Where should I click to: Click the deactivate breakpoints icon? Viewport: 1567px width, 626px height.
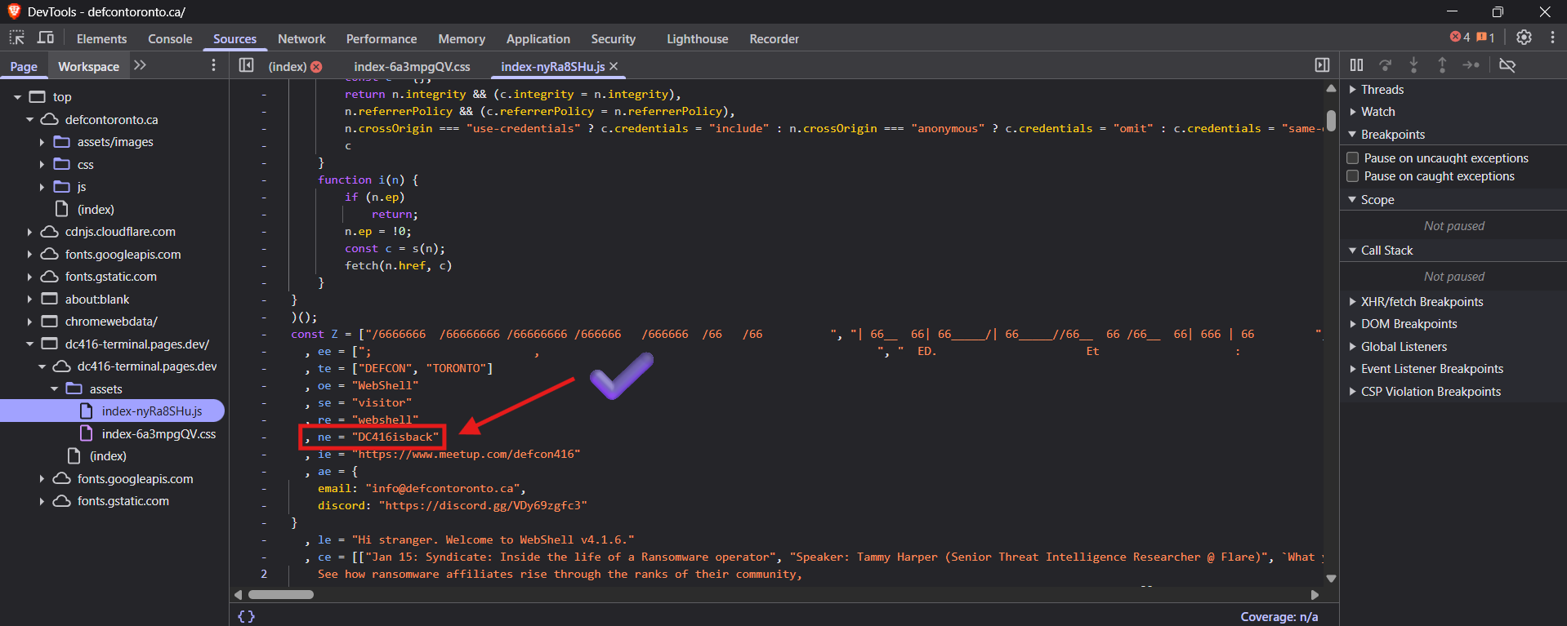[1507, 65]
